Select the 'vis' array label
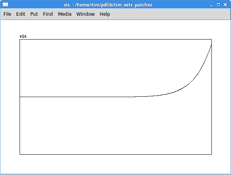Image resolution: width=231 pixels, height=175 pixels. coord(23,36)
